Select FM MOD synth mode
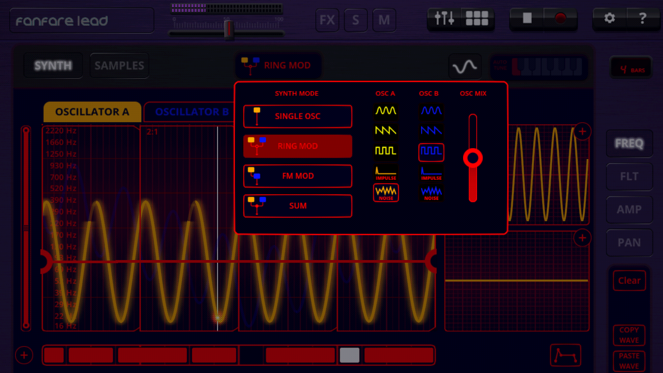 coord(297,176)
